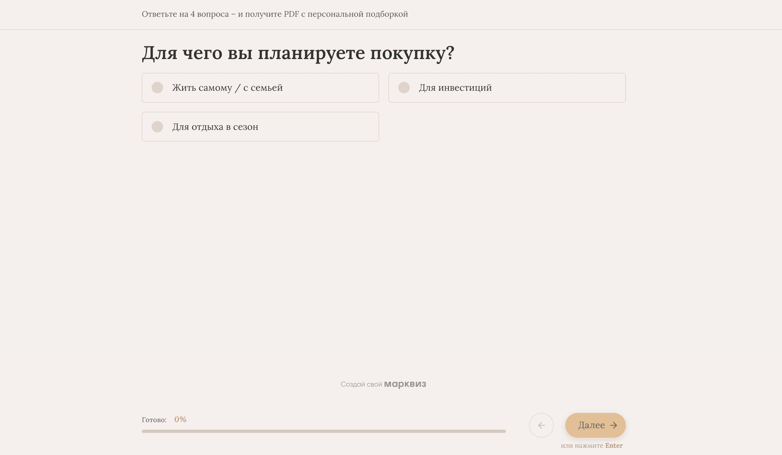
Task: Click the right arrow icon inside Далее
Action: 613,425
